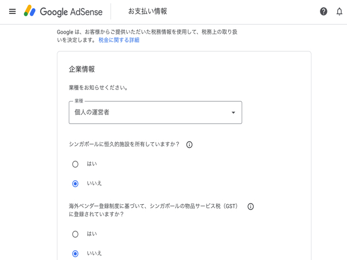Expand the 業種 dropdown arrow

(x=233, y=113)
